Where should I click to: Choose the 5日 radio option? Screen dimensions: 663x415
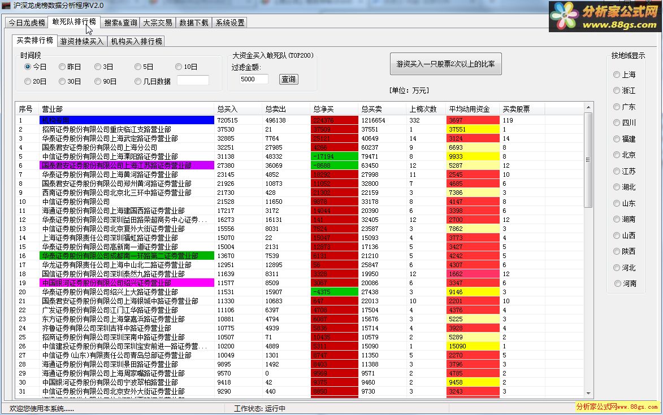pos(144,67)
